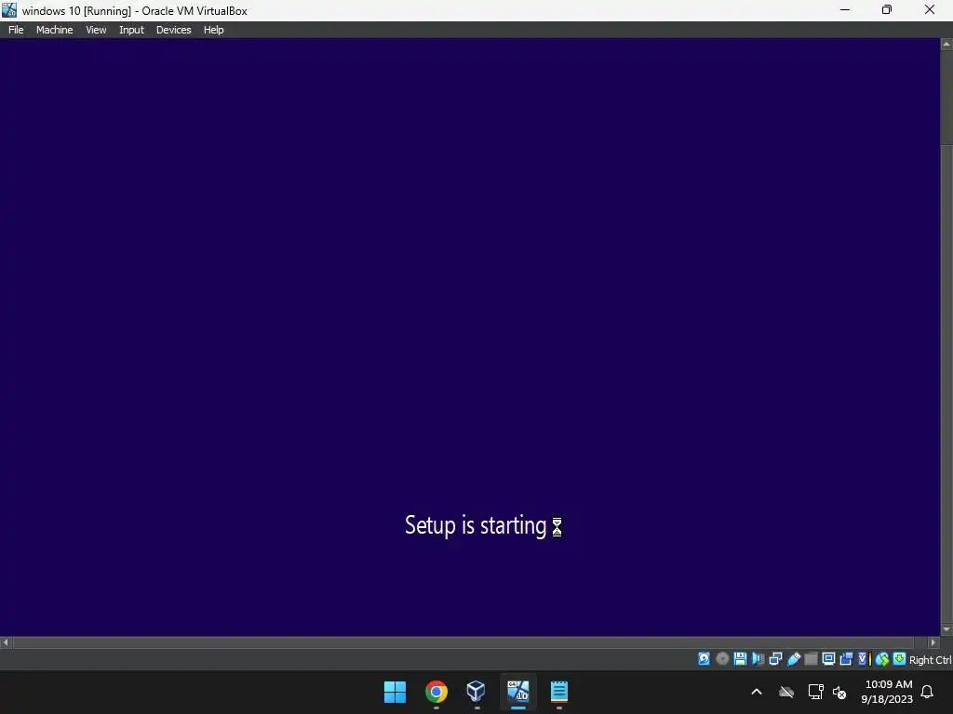Click the audio status icon

coord(758,659)
